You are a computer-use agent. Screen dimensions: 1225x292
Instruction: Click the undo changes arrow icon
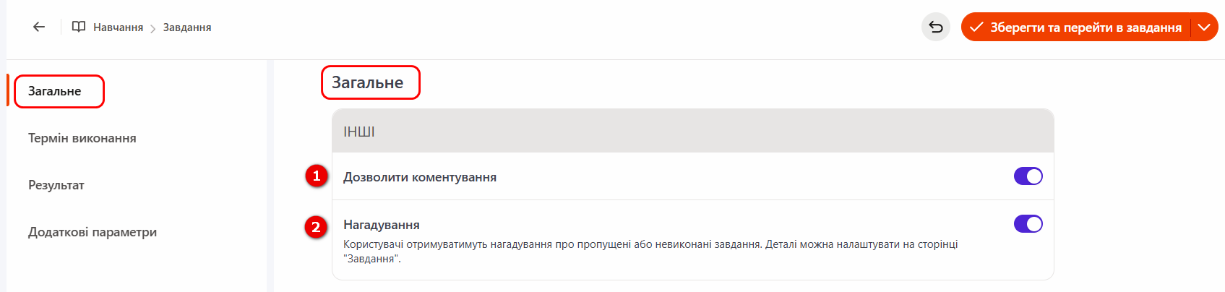(x=936, y=27)
